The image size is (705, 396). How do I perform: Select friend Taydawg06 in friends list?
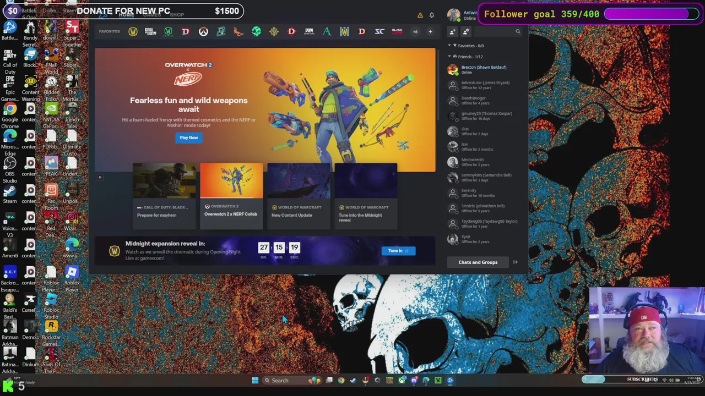484,224
